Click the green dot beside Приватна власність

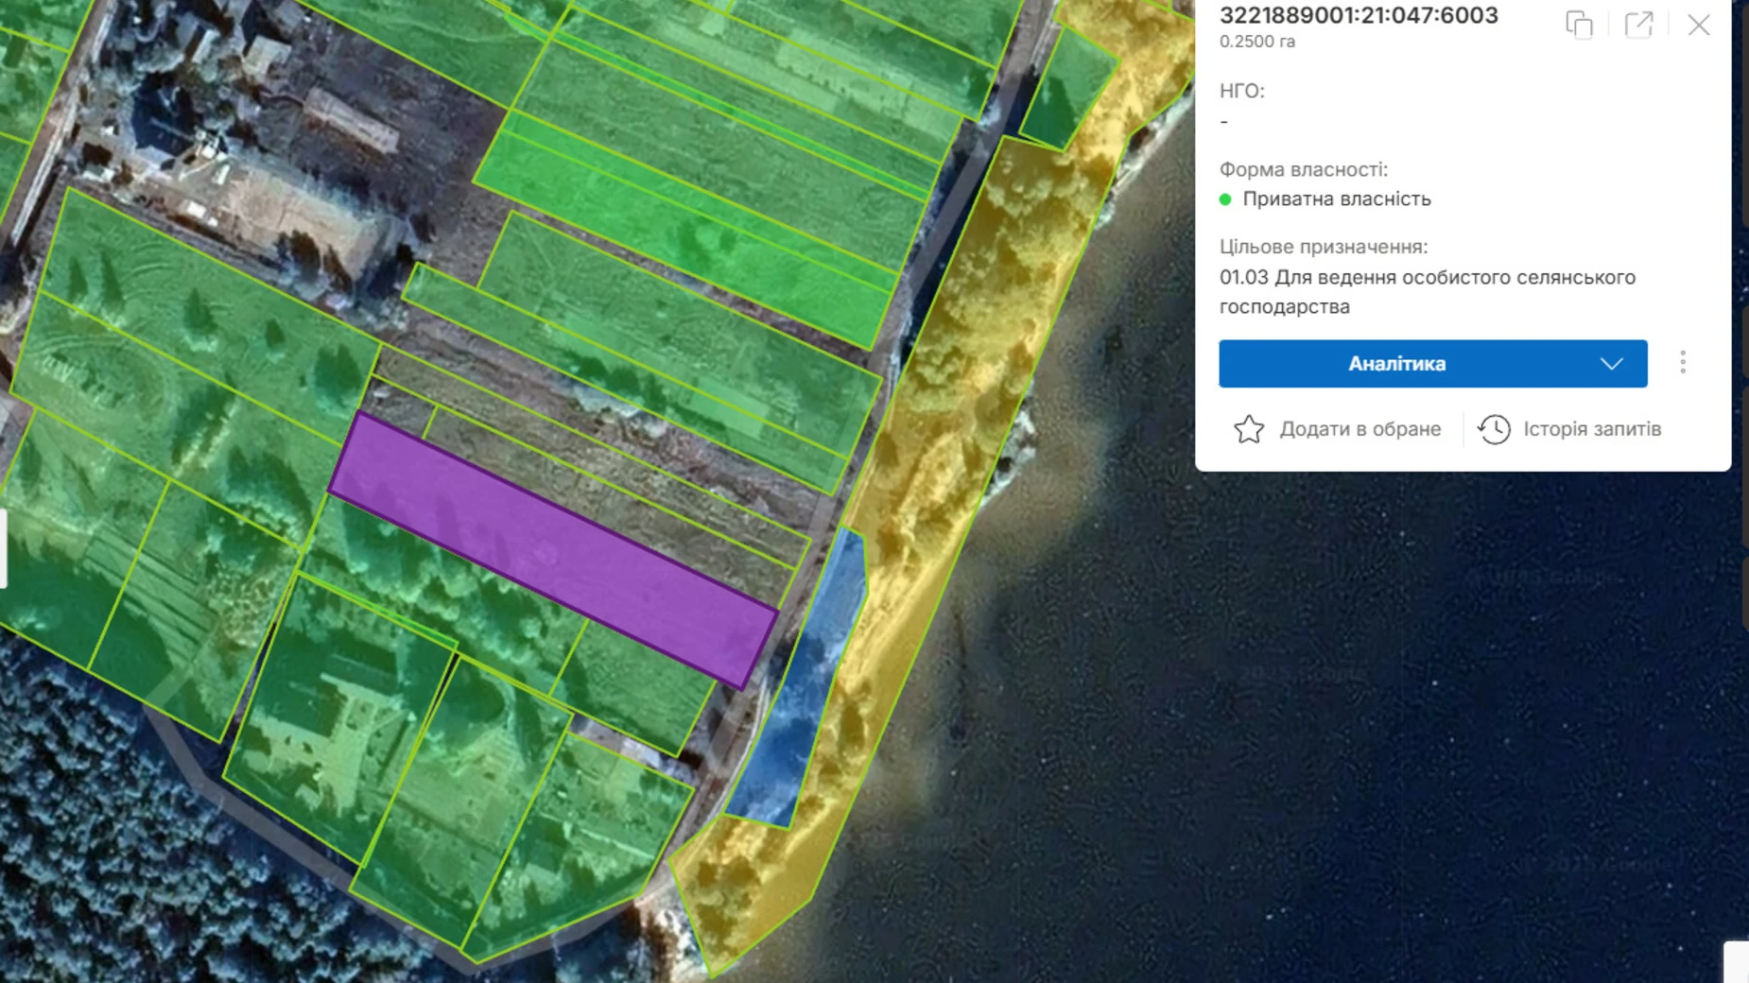(x=1225, y=199)
